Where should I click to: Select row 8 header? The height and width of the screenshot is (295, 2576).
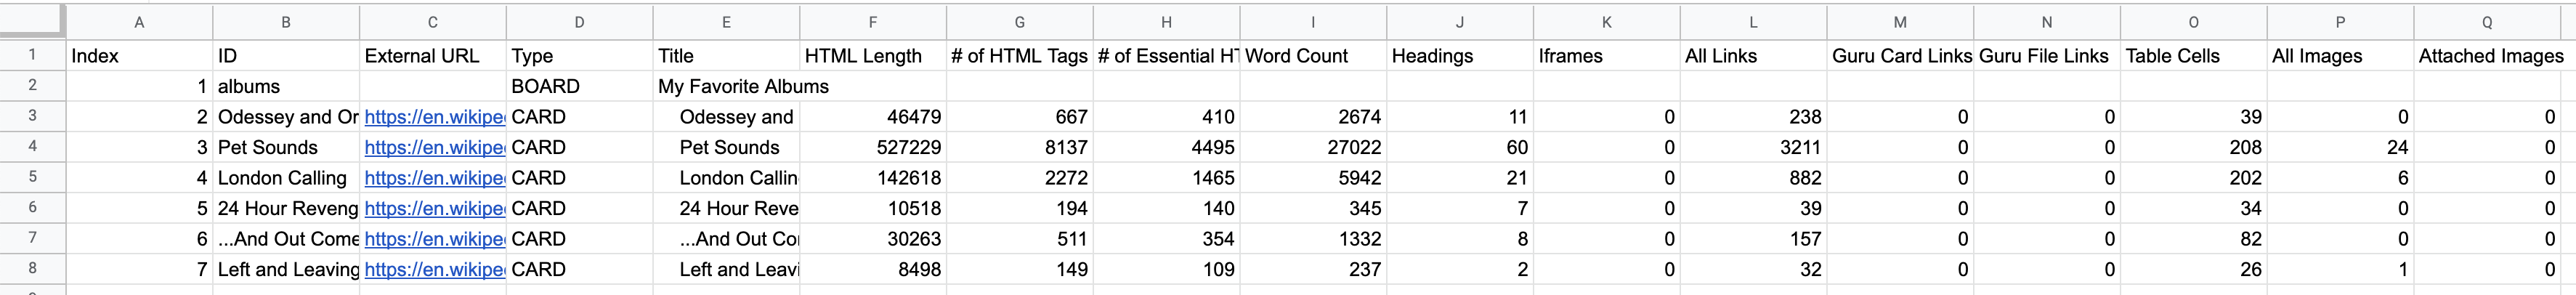click(32, 269)
